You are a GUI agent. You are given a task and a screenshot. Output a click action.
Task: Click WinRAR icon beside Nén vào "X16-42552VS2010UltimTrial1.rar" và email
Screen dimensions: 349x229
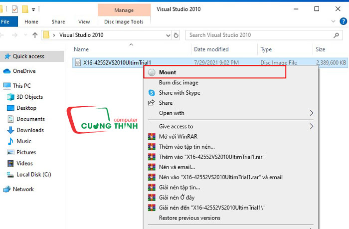pyautogui.click(x=152, y=177)
